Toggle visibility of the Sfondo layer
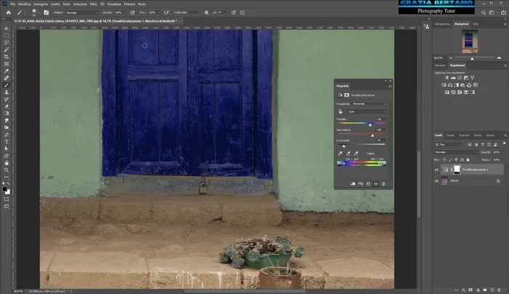Image resolution: width=509 pixels, height=294 pixels. coord(436,181)
